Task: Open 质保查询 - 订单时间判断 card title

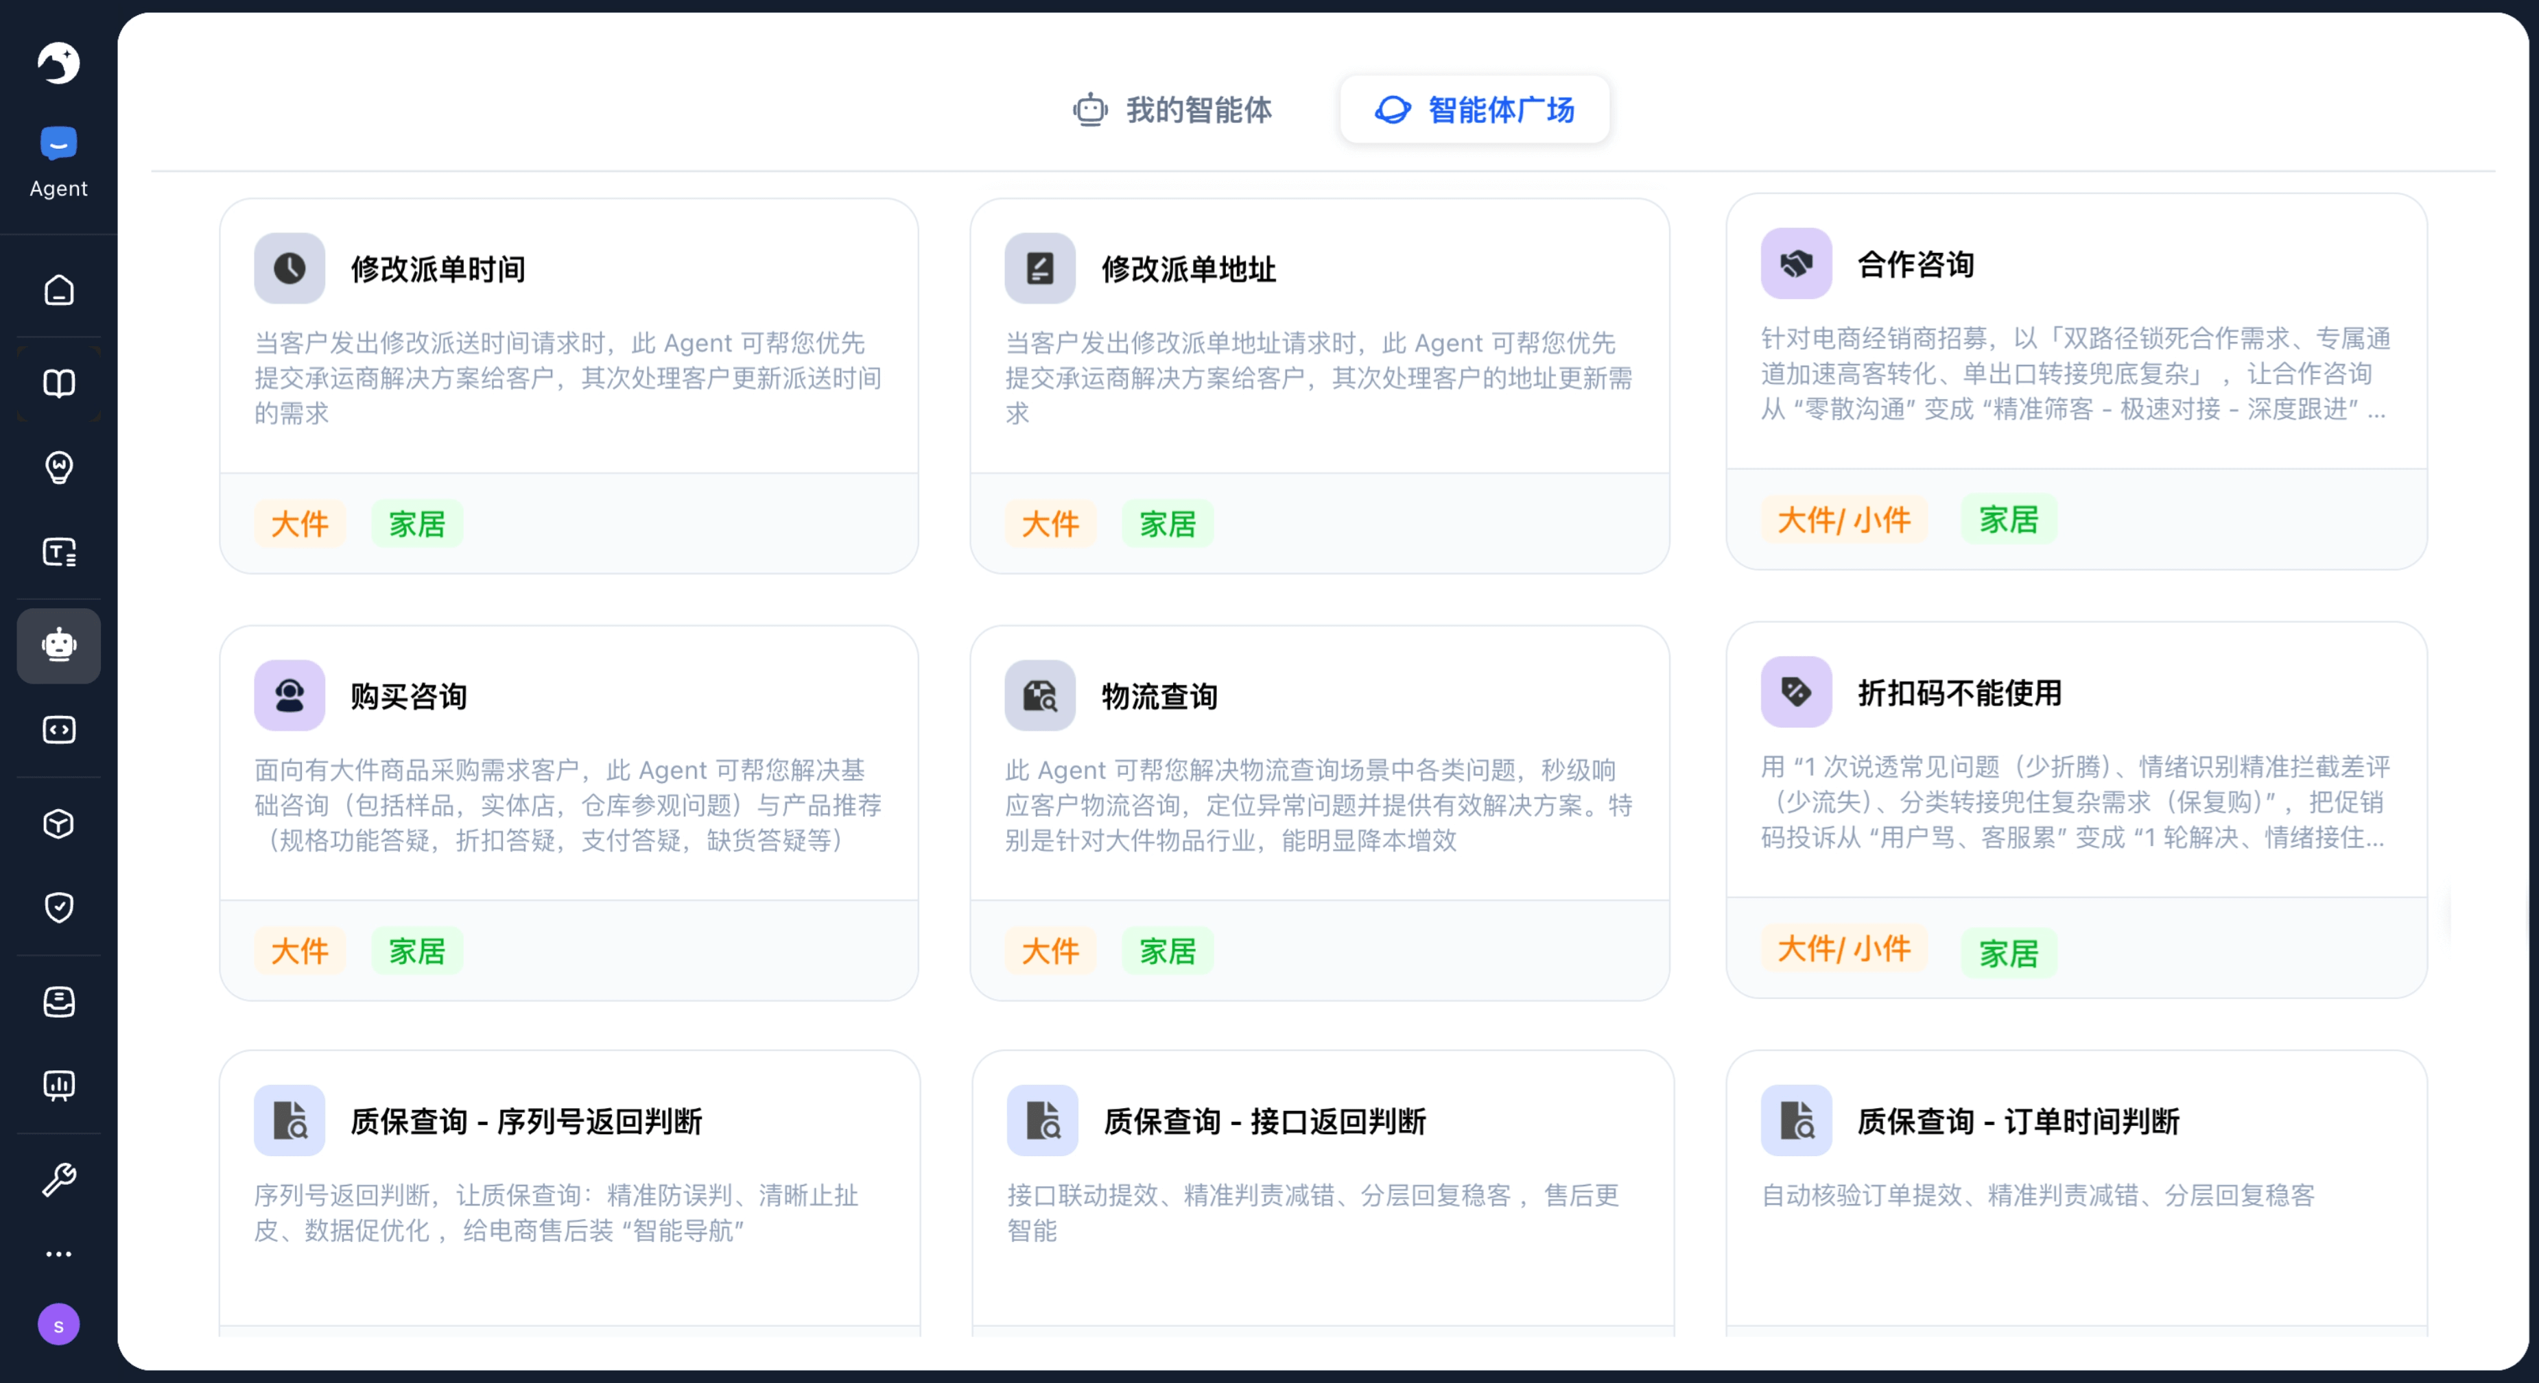Action: click(x=2018, y=1121)
